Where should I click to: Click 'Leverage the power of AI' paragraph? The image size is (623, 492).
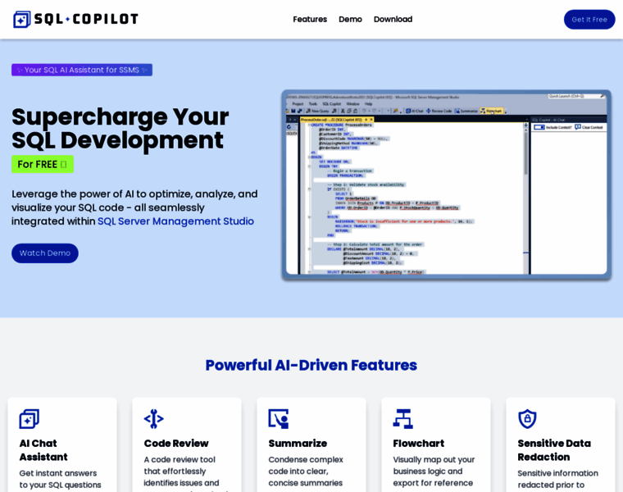point(134,207)
